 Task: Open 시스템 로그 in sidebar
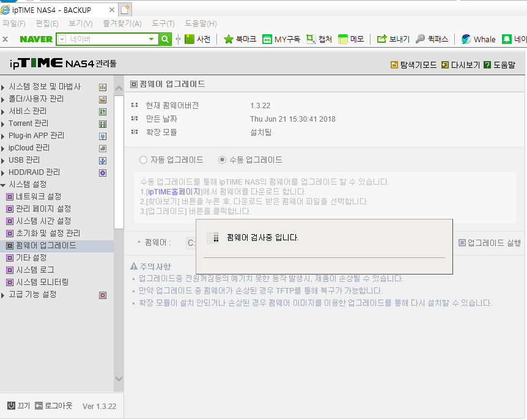(x=35, y=270)
